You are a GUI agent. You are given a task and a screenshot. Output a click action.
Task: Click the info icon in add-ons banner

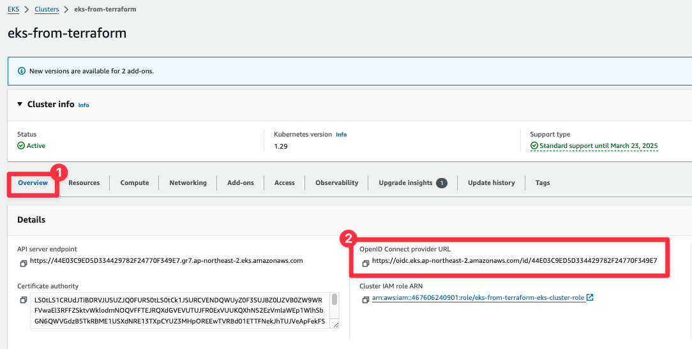coord(21,71)
